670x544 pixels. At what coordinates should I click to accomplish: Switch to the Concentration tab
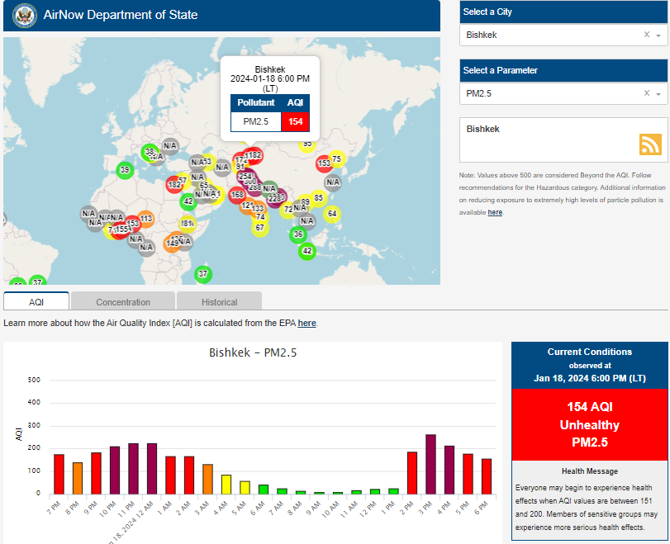(x=123, y=301)
